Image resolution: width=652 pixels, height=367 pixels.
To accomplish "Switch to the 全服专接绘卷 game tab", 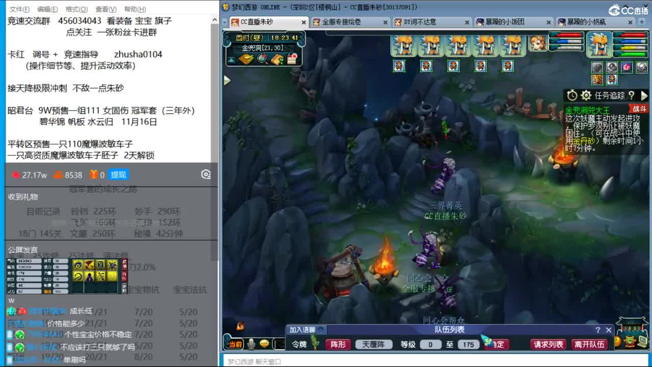I will point(350,22).
